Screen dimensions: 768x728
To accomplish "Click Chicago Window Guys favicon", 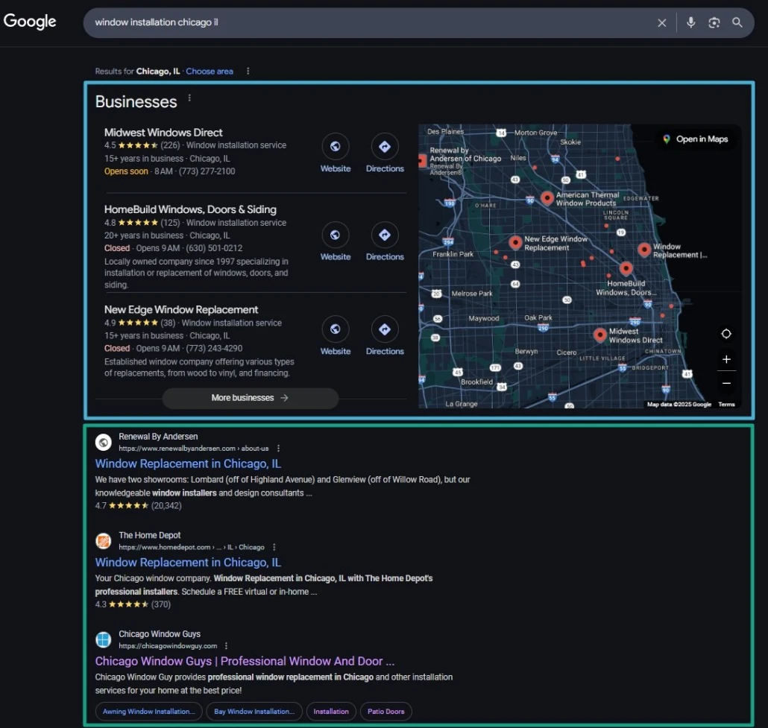I will tap(104, 640).
